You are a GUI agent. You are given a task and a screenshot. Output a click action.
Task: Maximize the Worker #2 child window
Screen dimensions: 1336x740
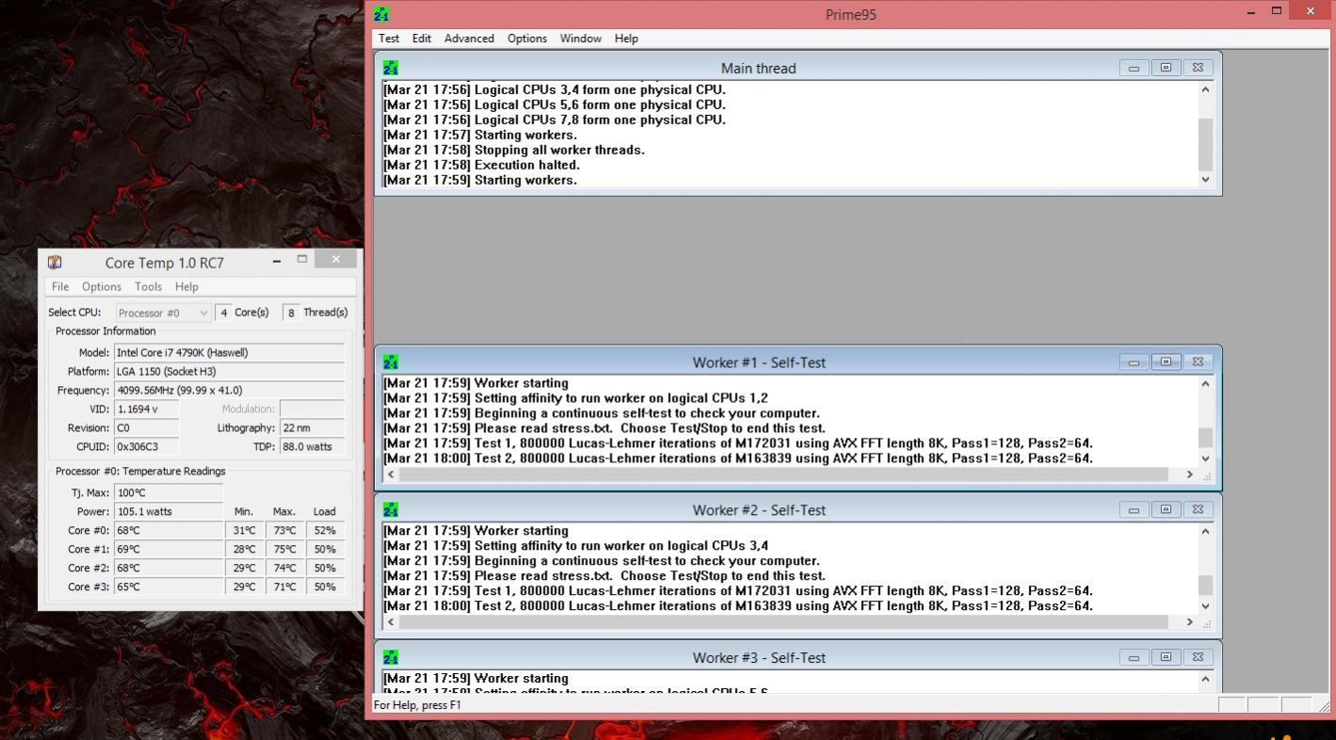pos(1165,509)
